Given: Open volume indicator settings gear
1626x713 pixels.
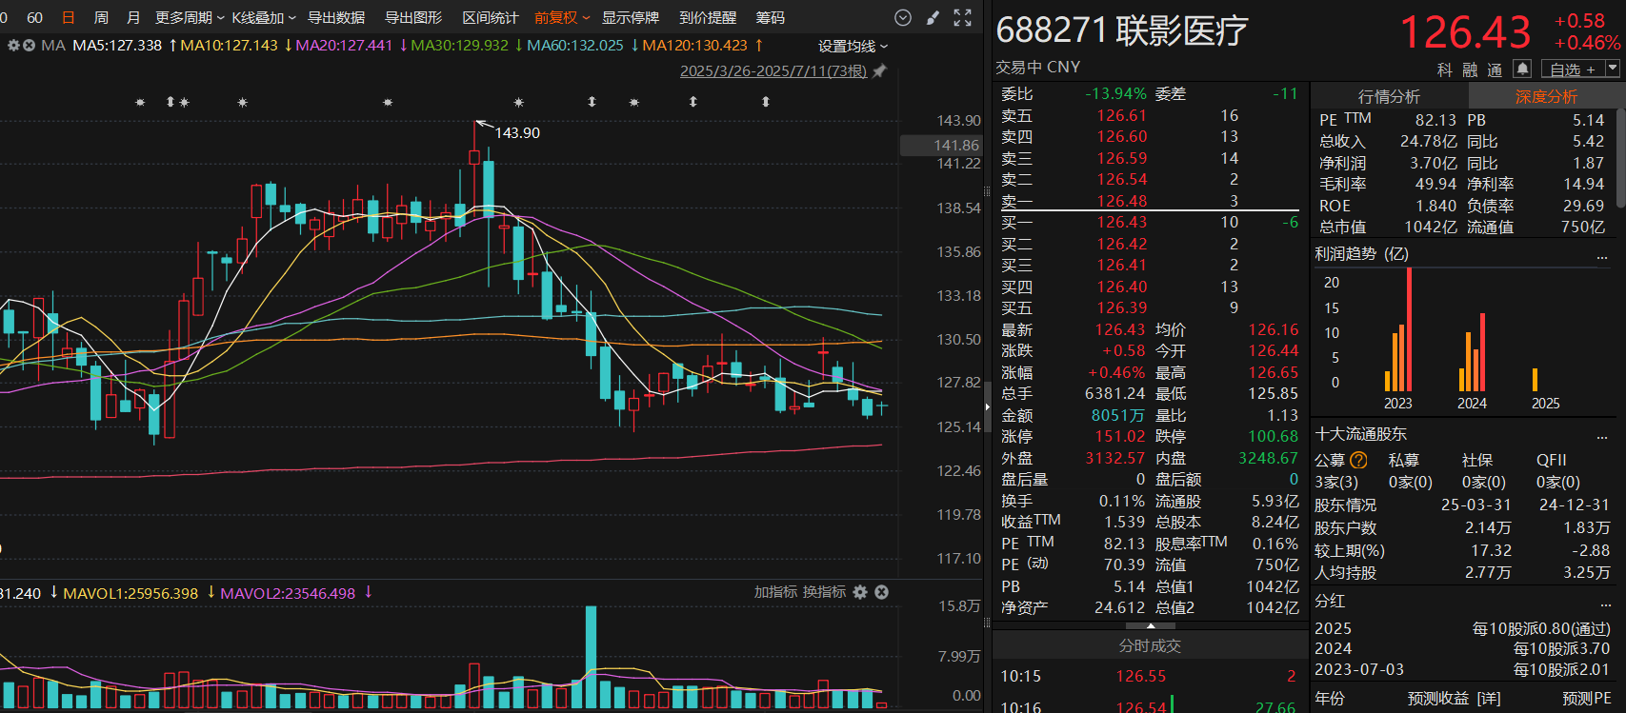Looking at the screenshot, I should (x=860, y=592).
